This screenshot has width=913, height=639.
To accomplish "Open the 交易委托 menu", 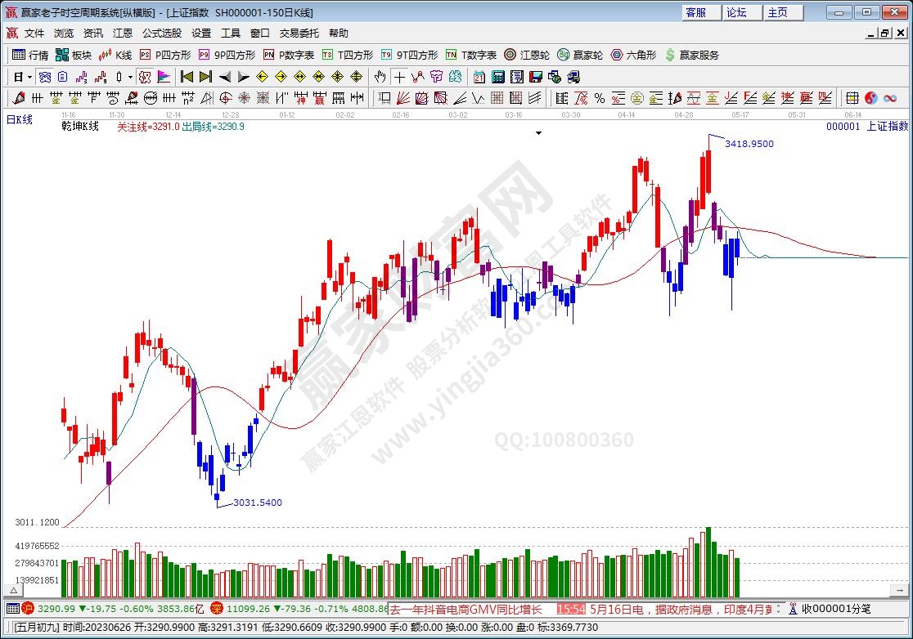I will pyautogui.click(x=299, y=34).
